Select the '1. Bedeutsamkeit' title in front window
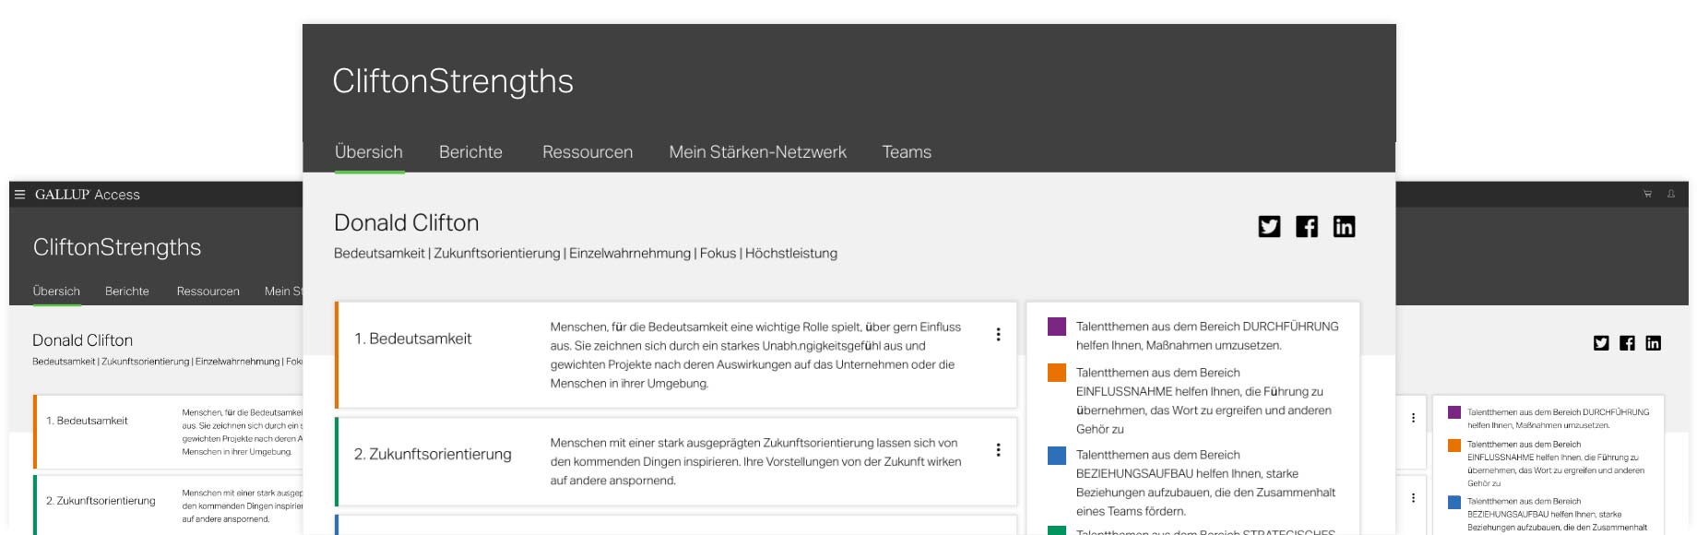The image size is (1697, 535). [x=413, y=339]
